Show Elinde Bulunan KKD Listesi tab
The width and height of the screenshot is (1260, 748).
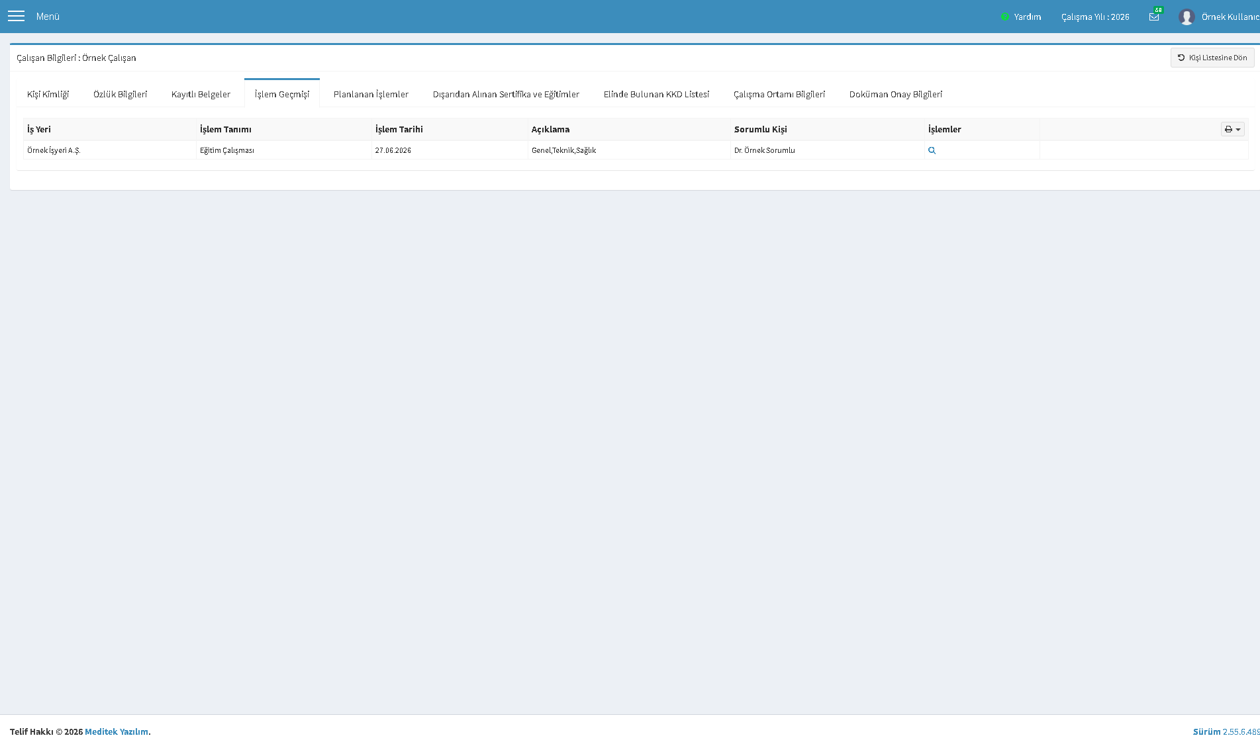pyautogui.click(x=656, y=94)
